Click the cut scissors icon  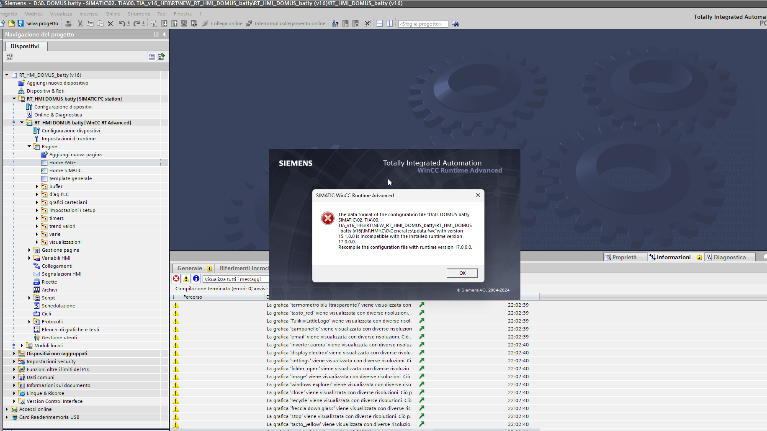[x=80, y=23]
